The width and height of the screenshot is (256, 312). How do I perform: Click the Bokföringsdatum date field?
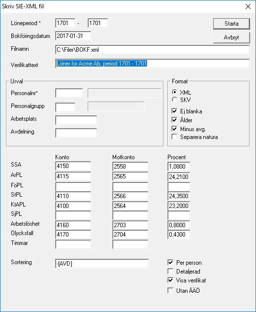tap(73, 36)
